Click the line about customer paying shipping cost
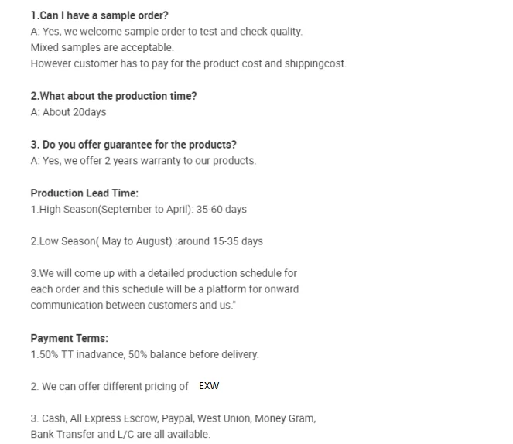513x444 pixels. point(188,63)
